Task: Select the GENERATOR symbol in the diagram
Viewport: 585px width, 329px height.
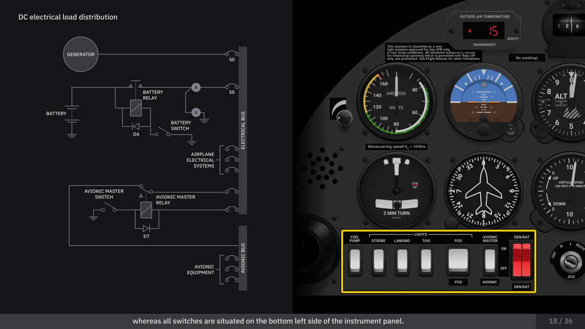Action: click(x=80, y=55)
